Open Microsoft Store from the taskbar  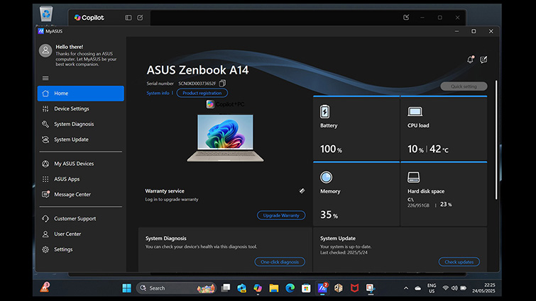point(306,288)
